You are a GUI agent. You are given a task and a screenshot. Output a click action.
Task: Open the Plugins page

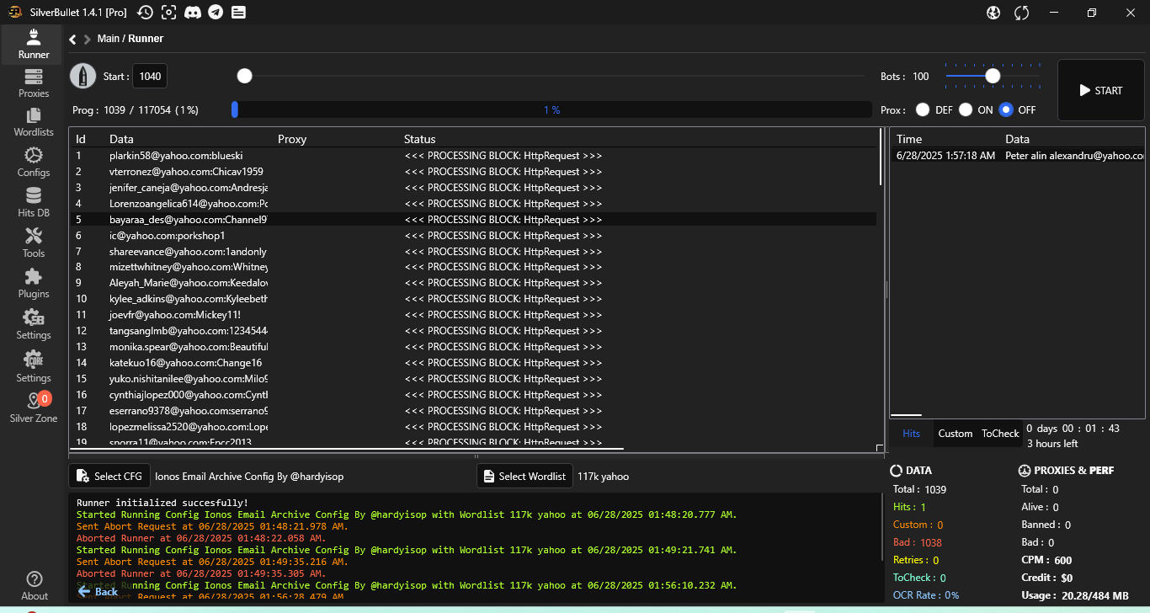[34, 283]
